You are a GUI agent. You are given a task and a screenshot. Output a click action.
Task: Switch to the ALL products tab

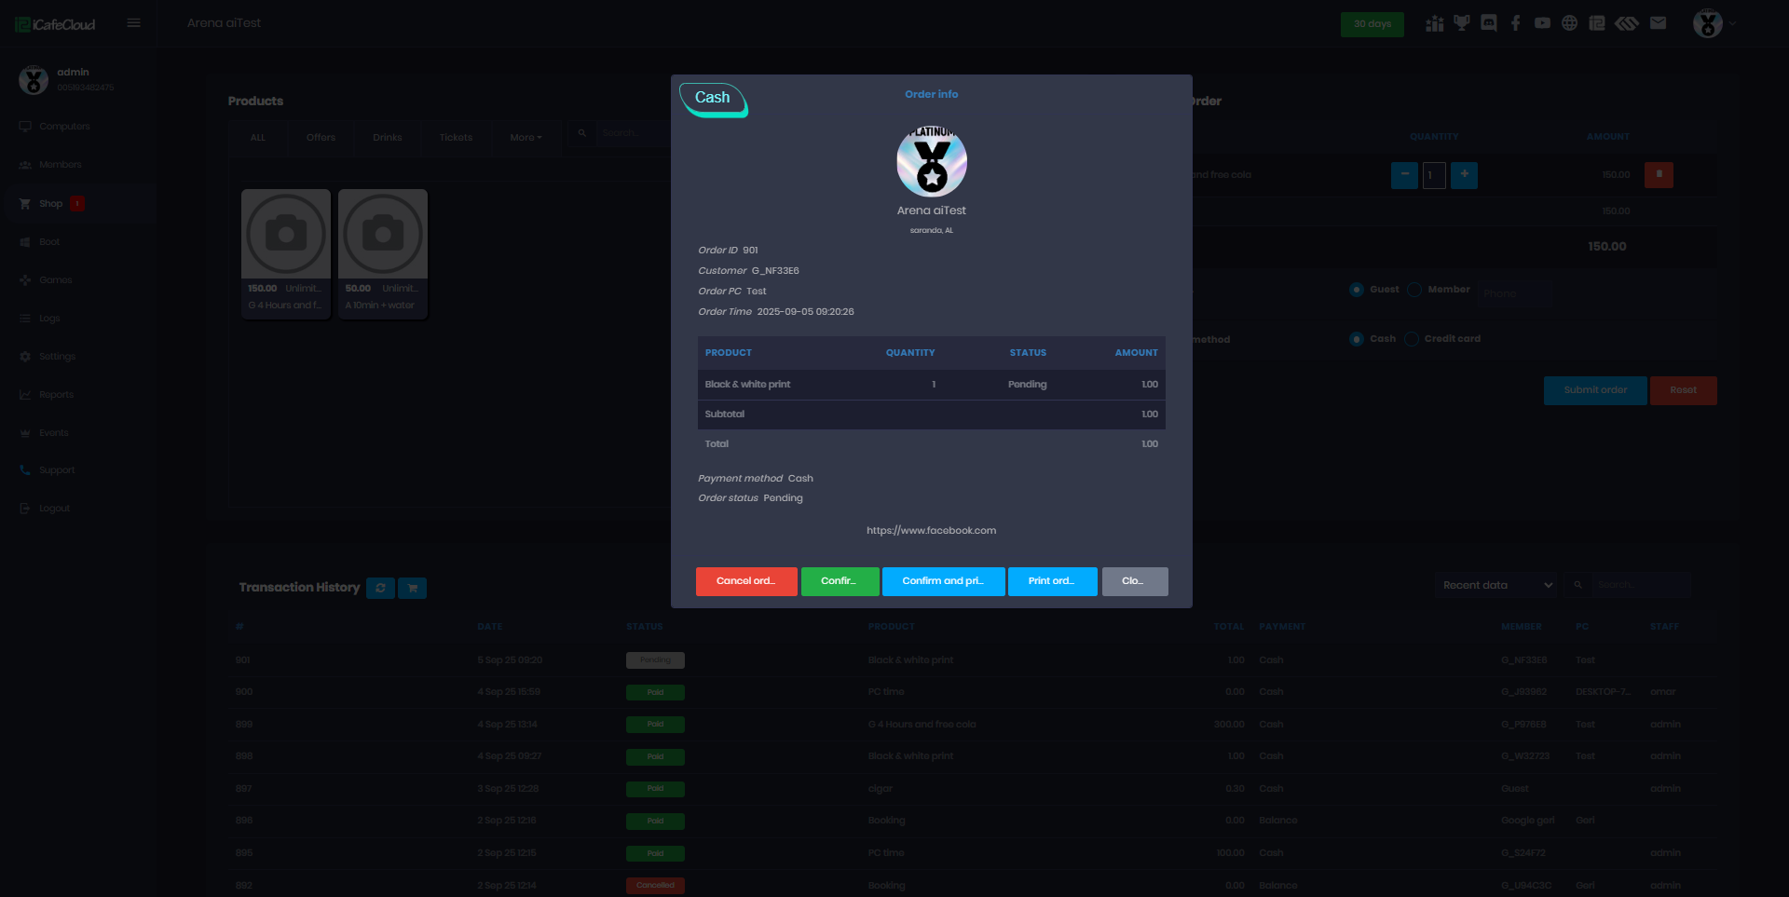click(258, 138)
